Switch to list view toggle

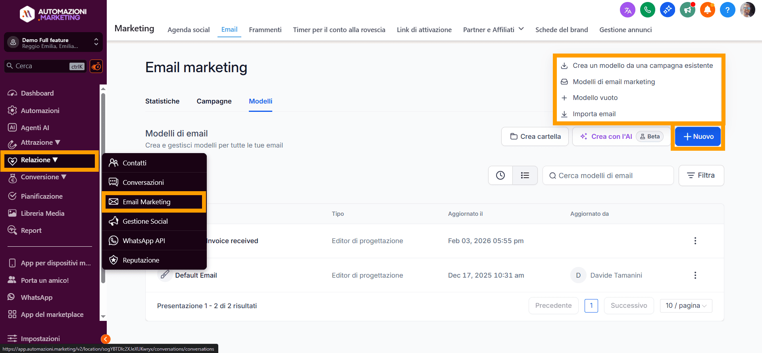[x=525, y=175]
